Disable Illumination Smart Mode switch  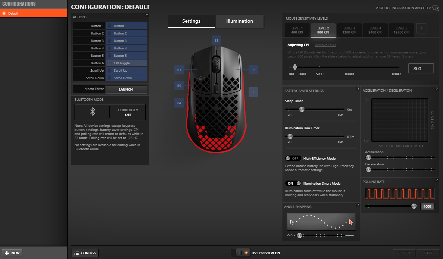pyautogui.click(x=293, y=183)
